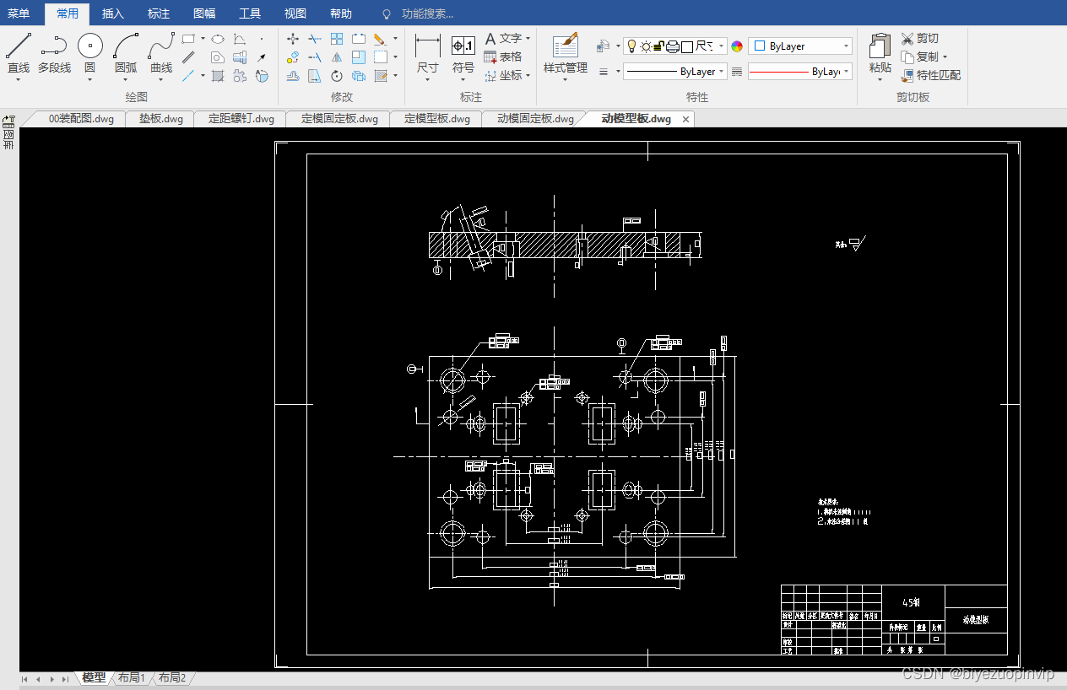Select the 圆 circle tool
This screenshot has height=690, width=1067.
90,54
